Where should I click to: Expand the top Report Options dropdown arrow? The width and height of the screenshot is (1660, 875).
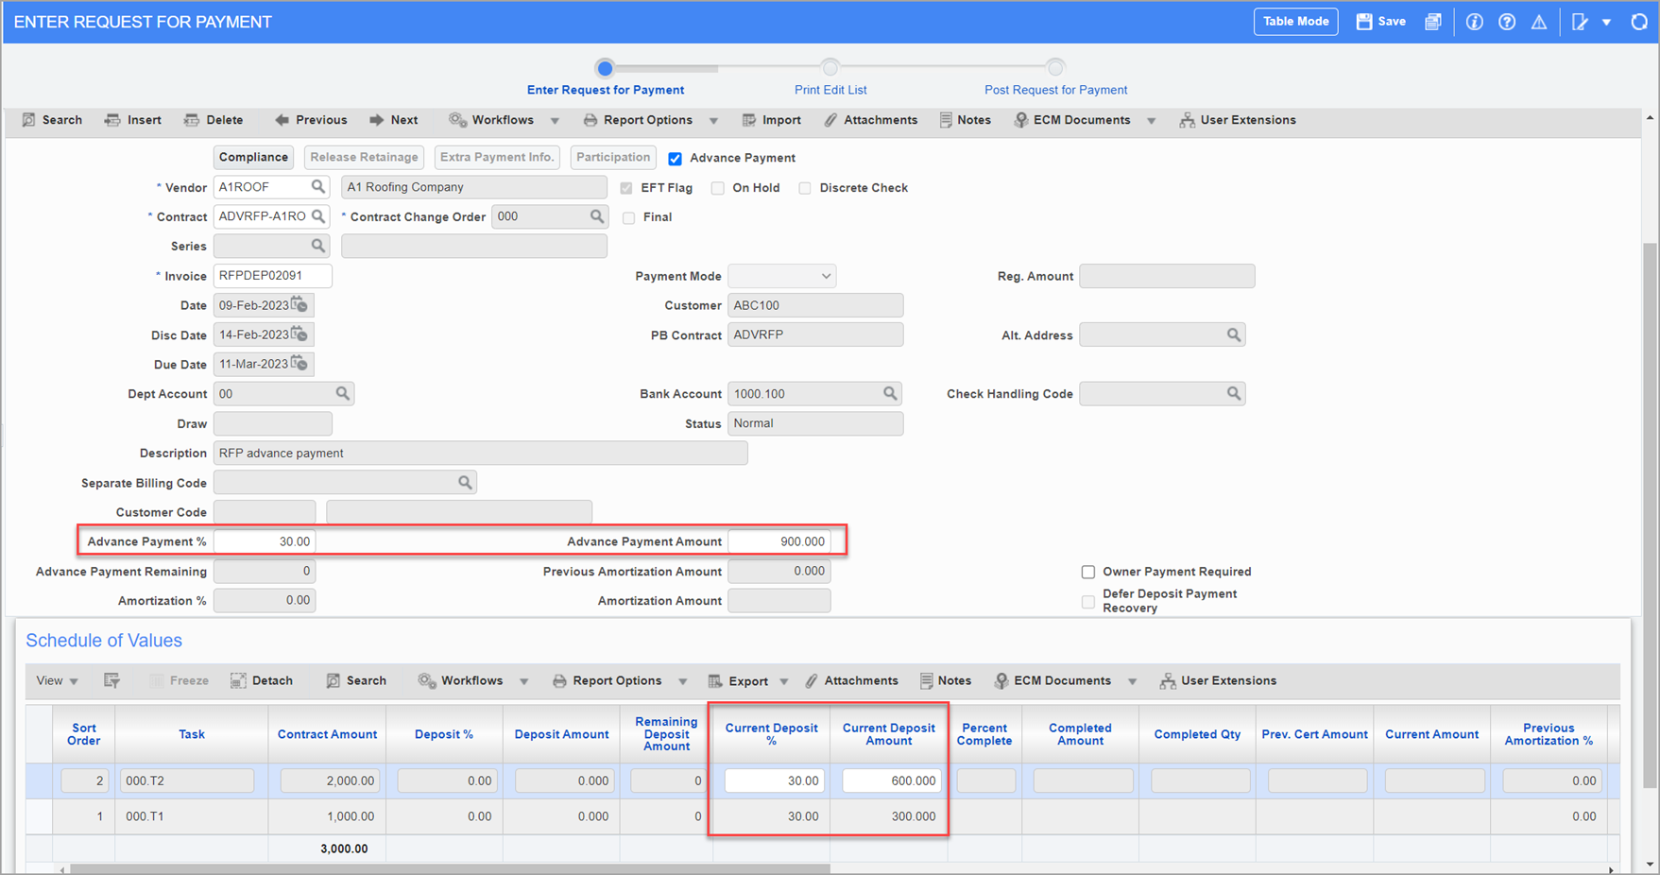coord(713,121)
